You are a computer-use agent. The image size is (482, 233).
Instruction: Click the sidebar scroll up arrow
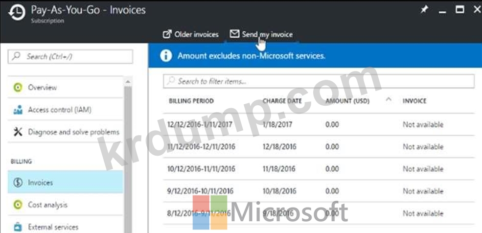point(128,81)
